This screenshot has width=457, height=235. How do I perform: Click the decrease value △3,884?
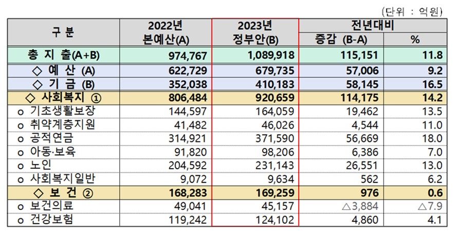(360, 206)
